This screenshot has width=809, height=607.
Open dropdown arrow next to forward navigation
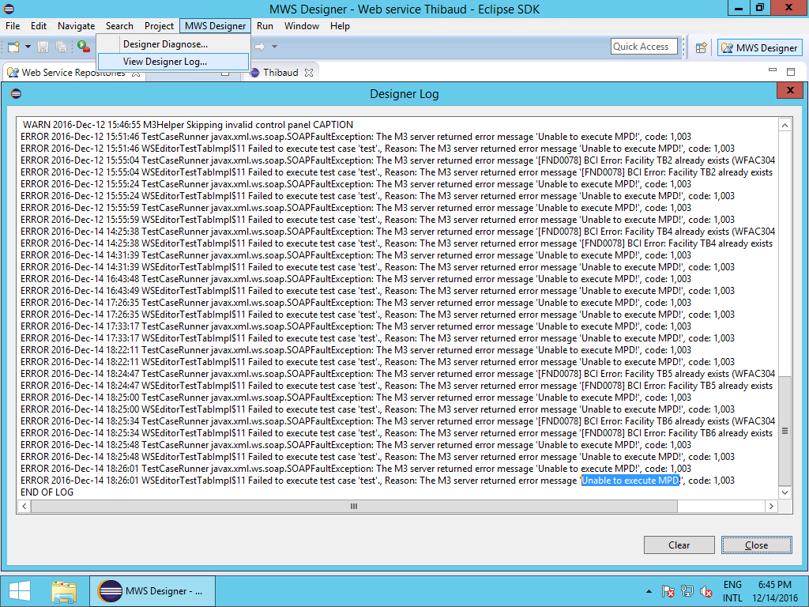(274, 47)
